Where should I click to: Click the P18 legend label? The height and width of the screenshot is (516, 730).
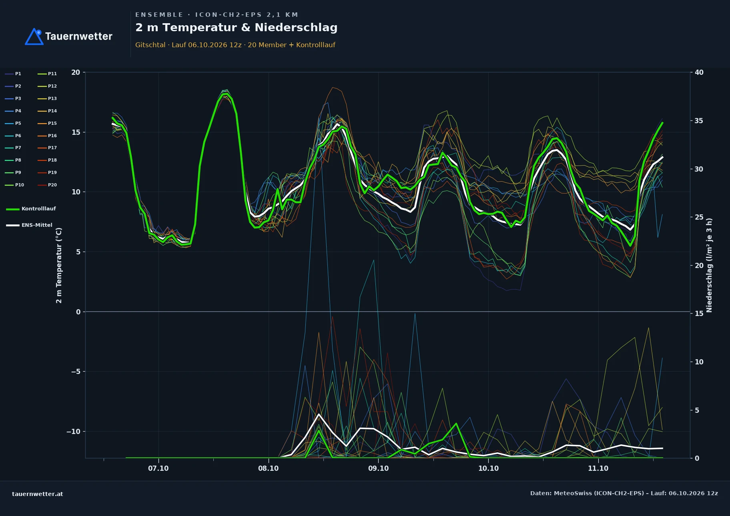click(52, 160)
